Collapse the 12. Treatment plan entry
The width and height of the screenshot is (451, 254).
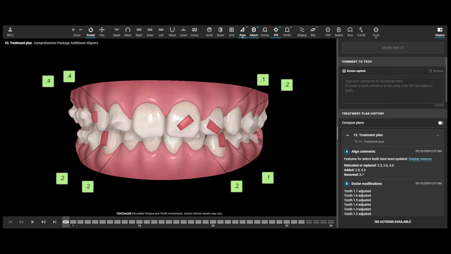tap(348, 135)
